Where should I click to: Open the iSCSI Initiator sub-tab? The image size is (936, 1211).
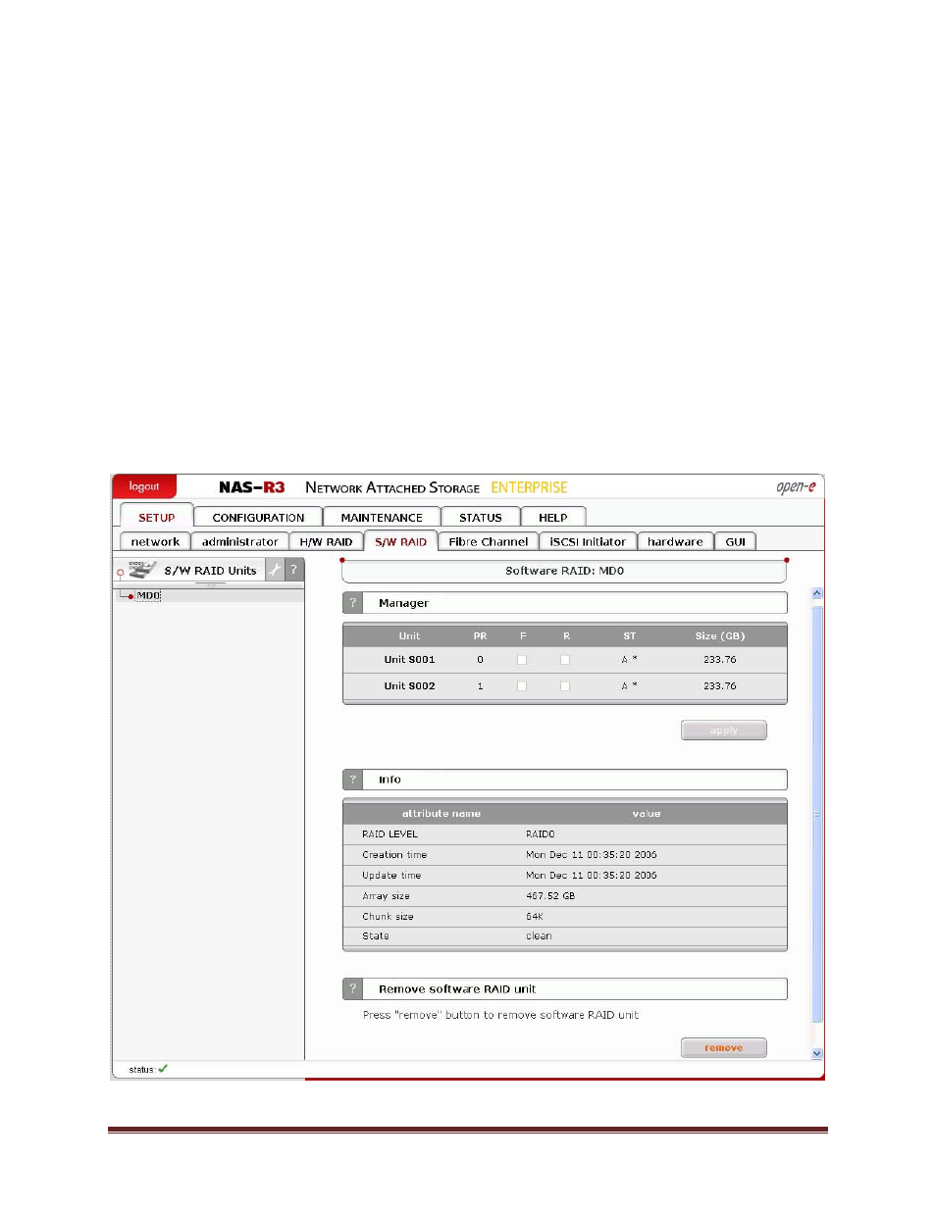click(x=588, y=541)
